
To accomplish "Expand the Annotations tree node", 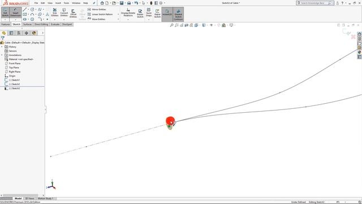I will point(2,55).
